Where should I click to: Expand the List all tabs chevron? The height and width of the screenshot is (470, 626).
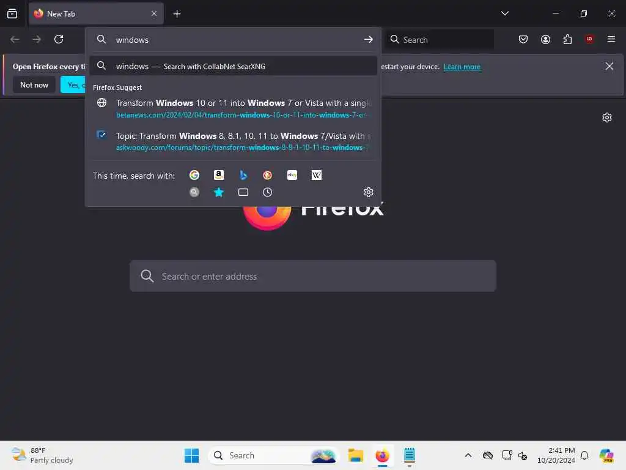tap(504, 13)
